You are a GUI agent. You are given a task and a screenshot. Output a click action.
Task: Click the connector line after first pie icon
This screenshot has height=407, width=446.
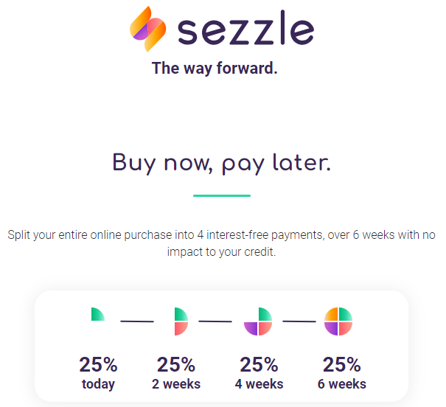pyautogui.click(x=137, y=321)
